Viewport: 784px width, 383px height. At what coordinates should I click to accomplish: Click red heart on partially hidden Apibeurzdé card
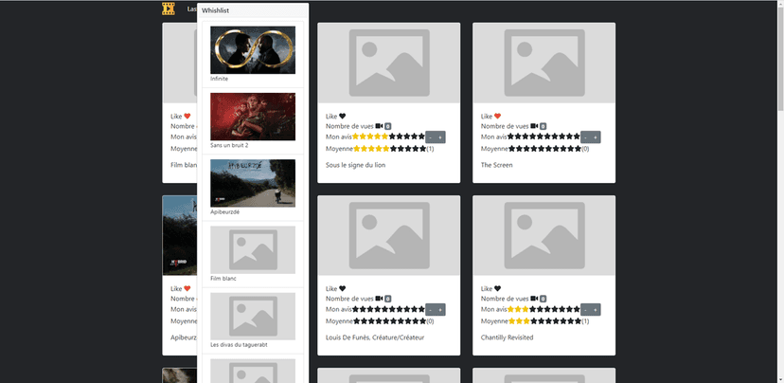187,288
